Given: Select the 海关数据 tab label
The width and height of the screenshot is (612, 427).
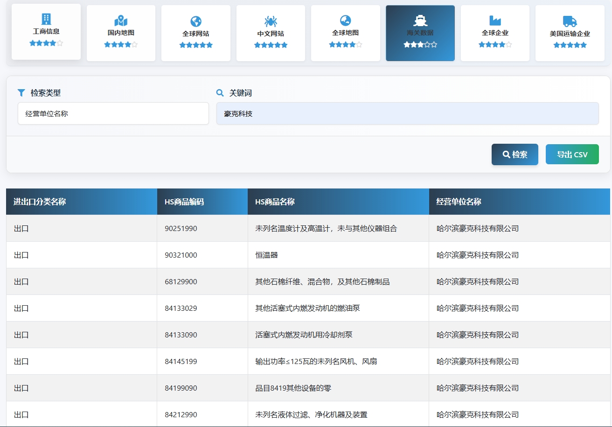Looking at the screenshot, I should tap(420, 33).
